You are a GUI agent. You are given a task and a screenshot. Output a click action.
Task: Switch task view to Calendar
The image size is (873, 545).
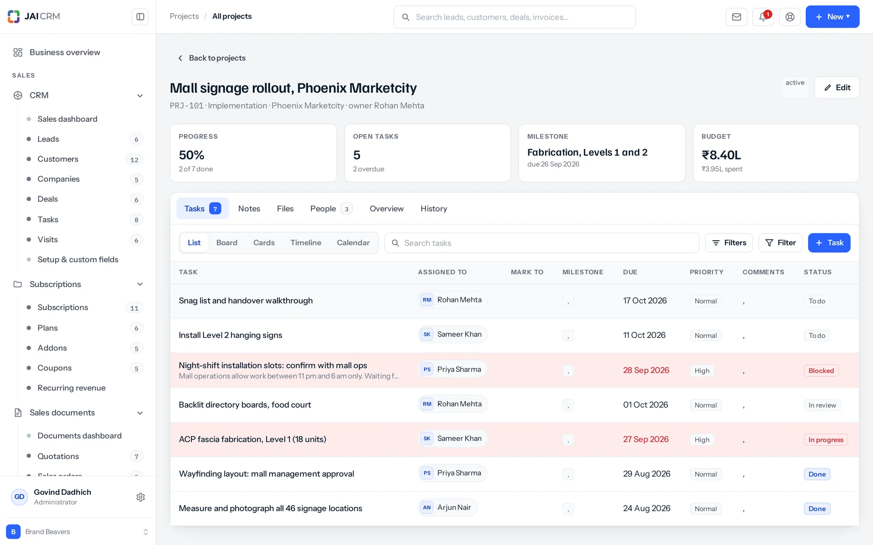click(x=353, y=243)
